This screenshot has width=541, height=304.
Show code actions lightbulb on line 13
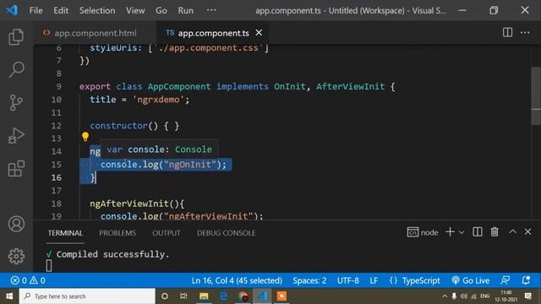(x=85, y=137)
